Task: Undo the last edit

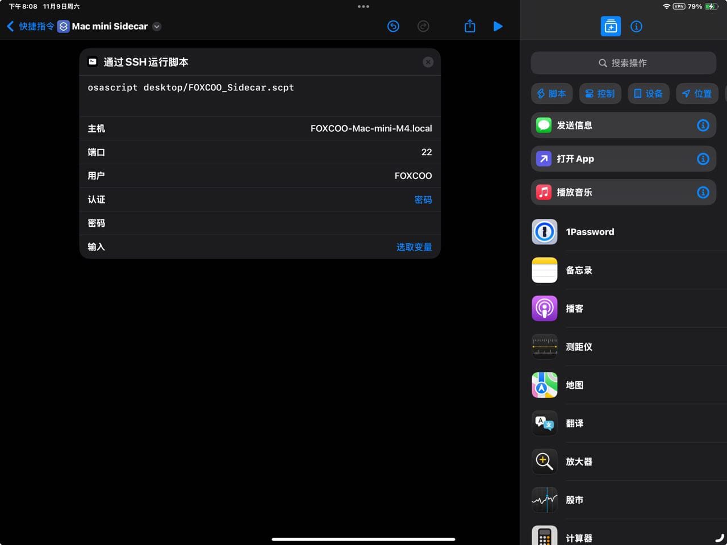Action: 393,26
